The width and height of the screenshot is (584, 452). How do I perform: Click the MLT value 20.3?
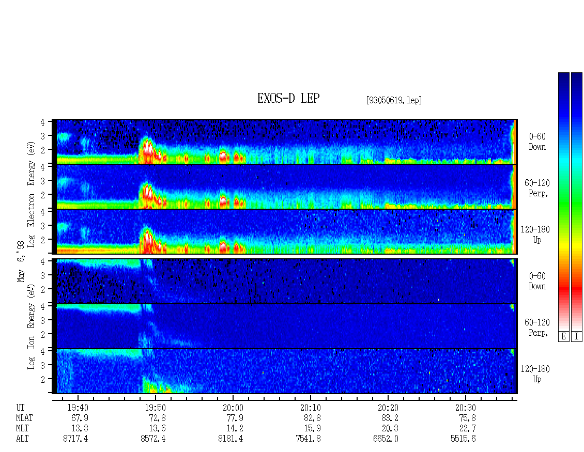[390, 429]
